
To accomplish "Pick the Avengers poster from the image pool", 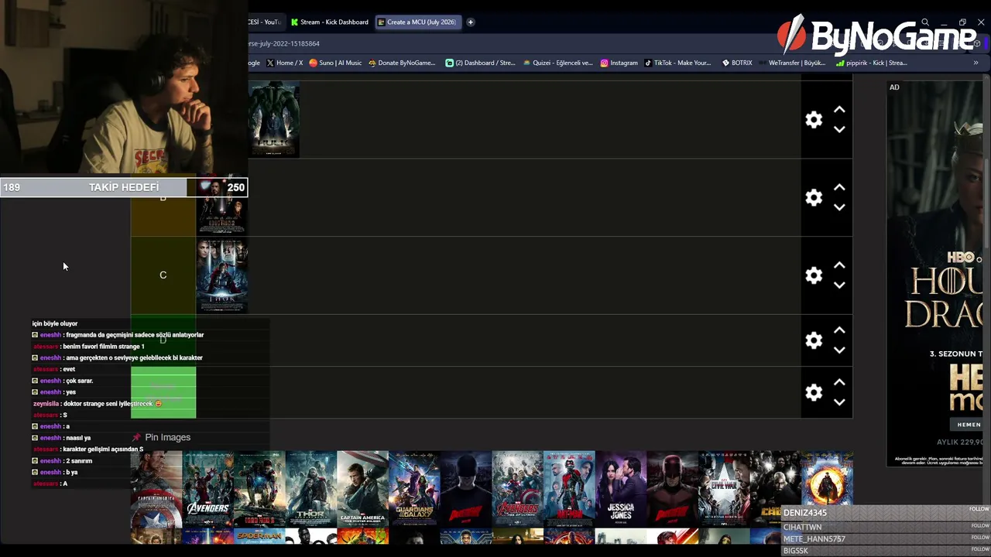I will (207, 489).
